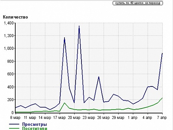Click the '11 мар' date label

point(30,118)
